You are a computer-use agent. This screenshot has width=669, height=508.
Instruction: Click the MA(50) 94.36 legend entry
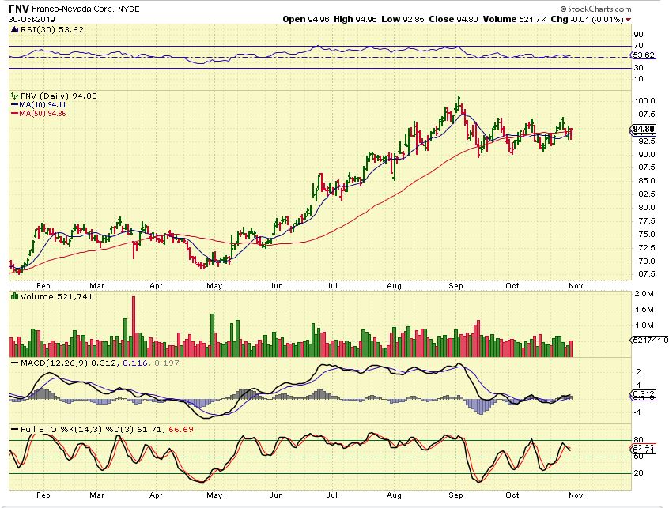point(43,113)
